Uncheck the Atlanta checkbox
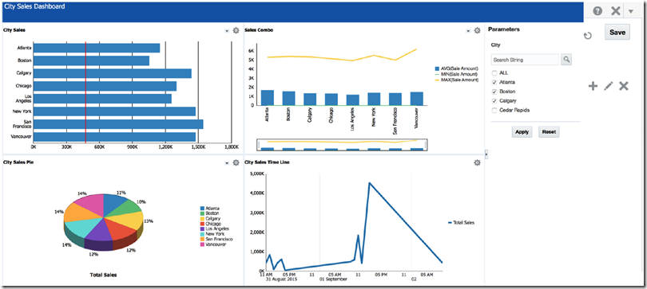 494,82
